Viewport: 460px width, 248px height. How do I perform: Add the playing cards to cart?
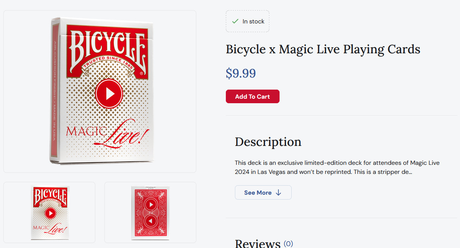[x=252, y=96]
